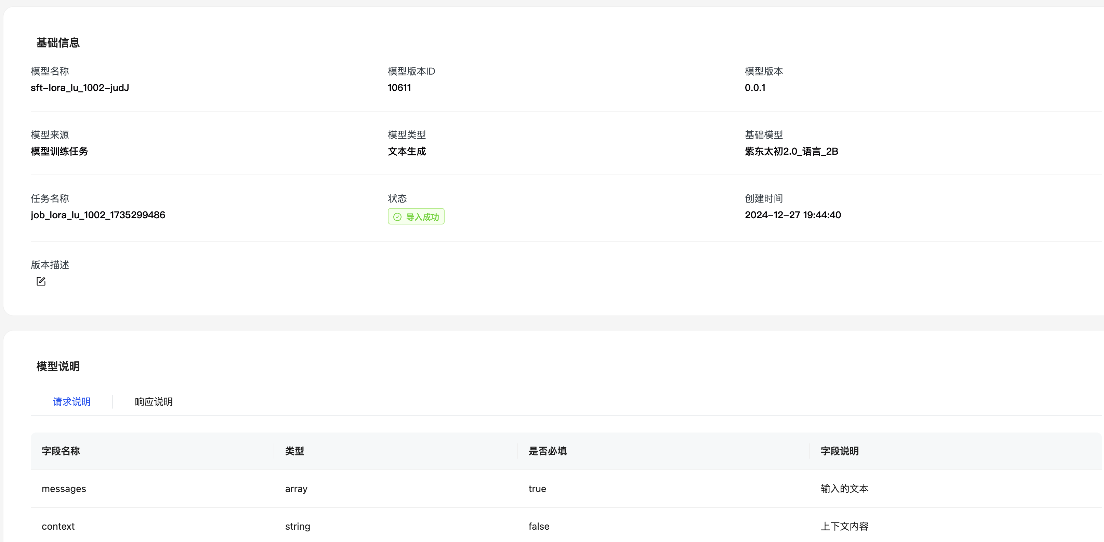
Task: Click the green check icon in status badge
Action: 397,217
